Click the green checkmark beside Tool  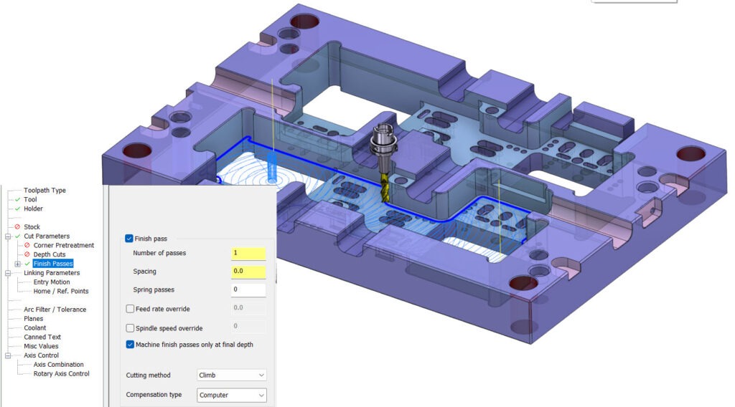(x=17, y=200)
